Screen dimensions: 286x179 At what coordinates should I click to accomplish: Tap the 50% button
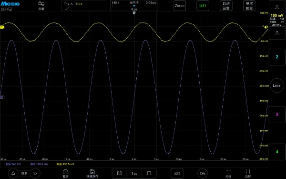tap(177, 173)
